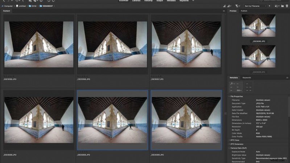290x163 pixels.
Task: Click the _DSC6358.JPG filename label
Action: point(10,155)
